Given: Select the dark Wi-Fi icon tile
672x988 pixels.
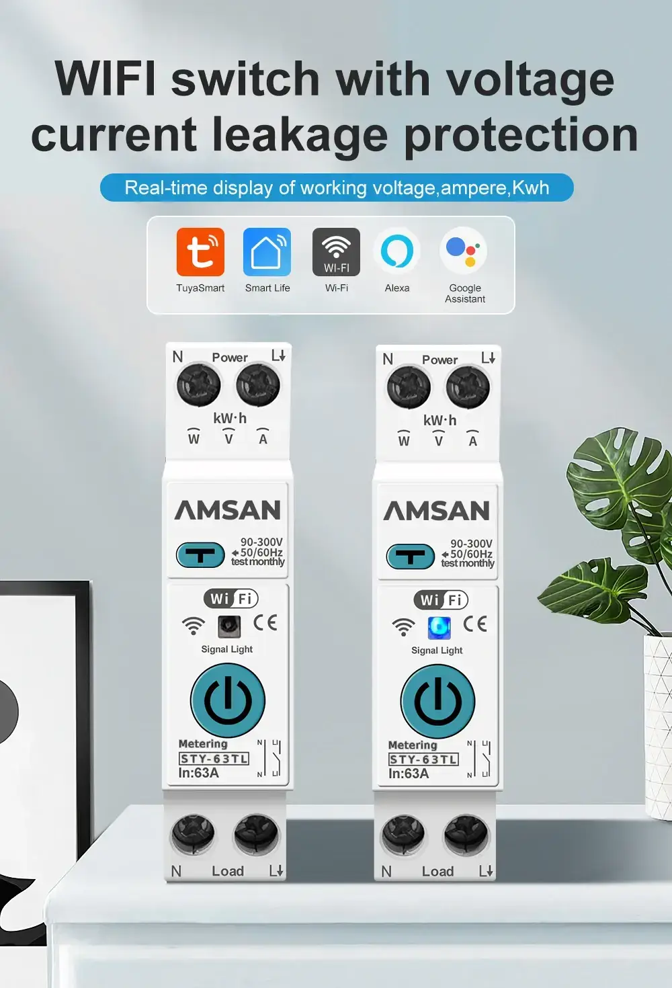Looking at the screenshot, I should [x=336, y=252].
